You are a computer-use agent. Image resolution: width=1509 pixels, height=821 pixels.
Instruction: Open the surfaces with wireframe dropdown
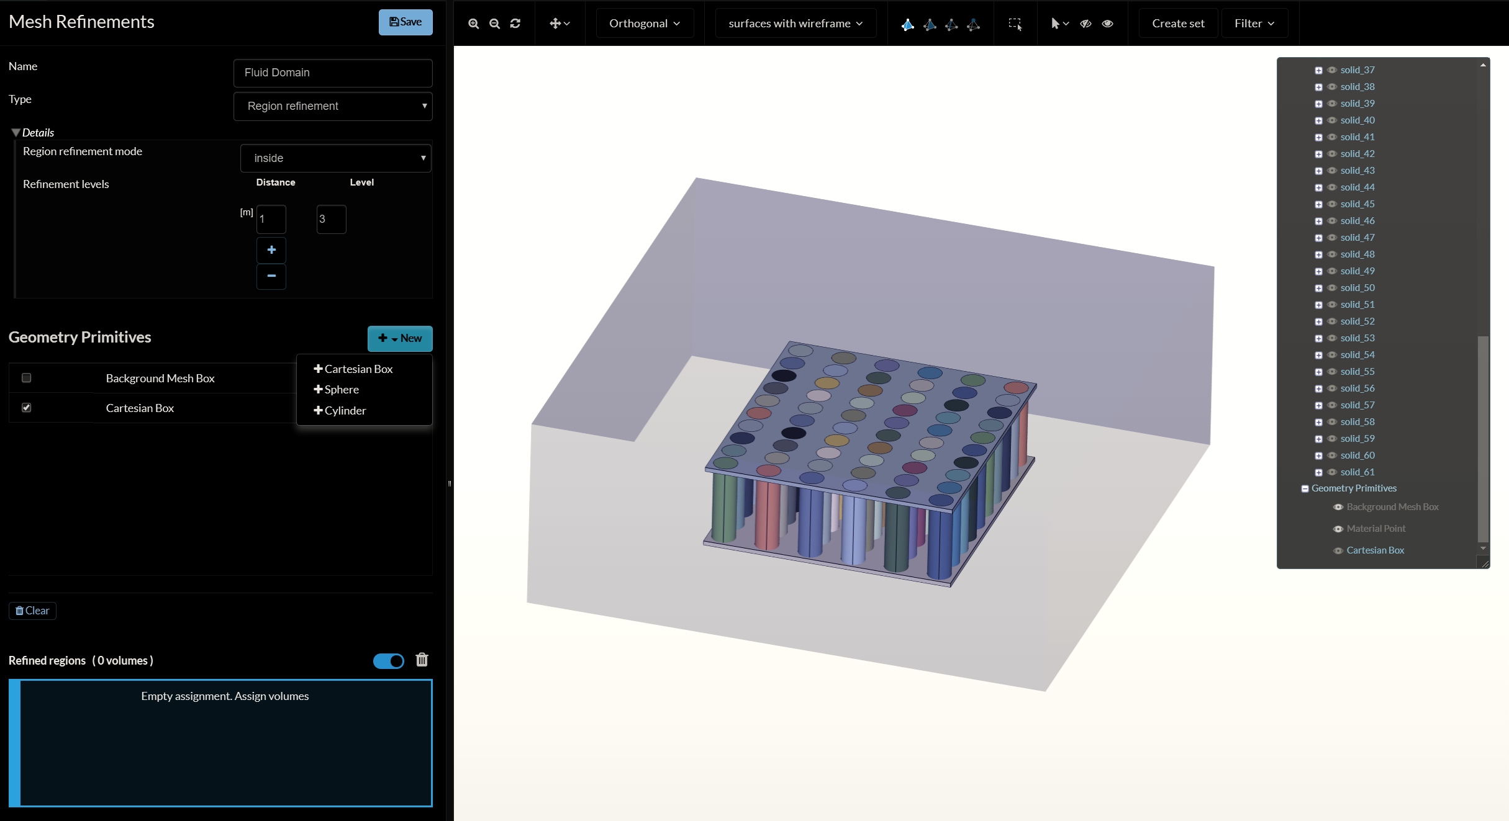(795, 24)
